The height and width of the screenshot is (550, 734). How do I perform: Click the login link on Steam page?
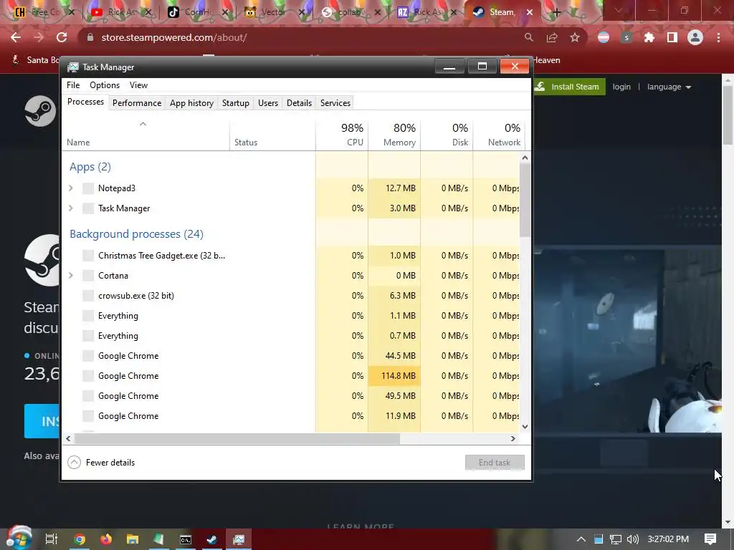pyautogui.click(x=621, y=87)
